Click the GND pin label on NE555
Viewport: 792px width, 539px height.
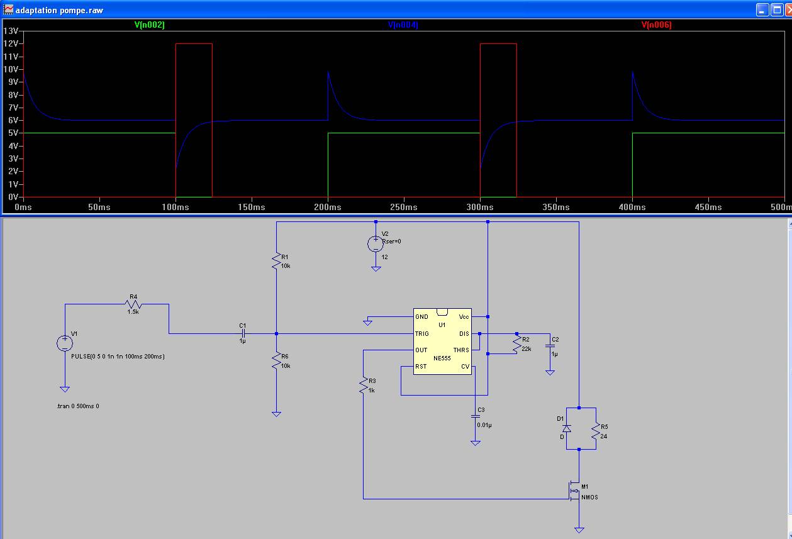422,317
